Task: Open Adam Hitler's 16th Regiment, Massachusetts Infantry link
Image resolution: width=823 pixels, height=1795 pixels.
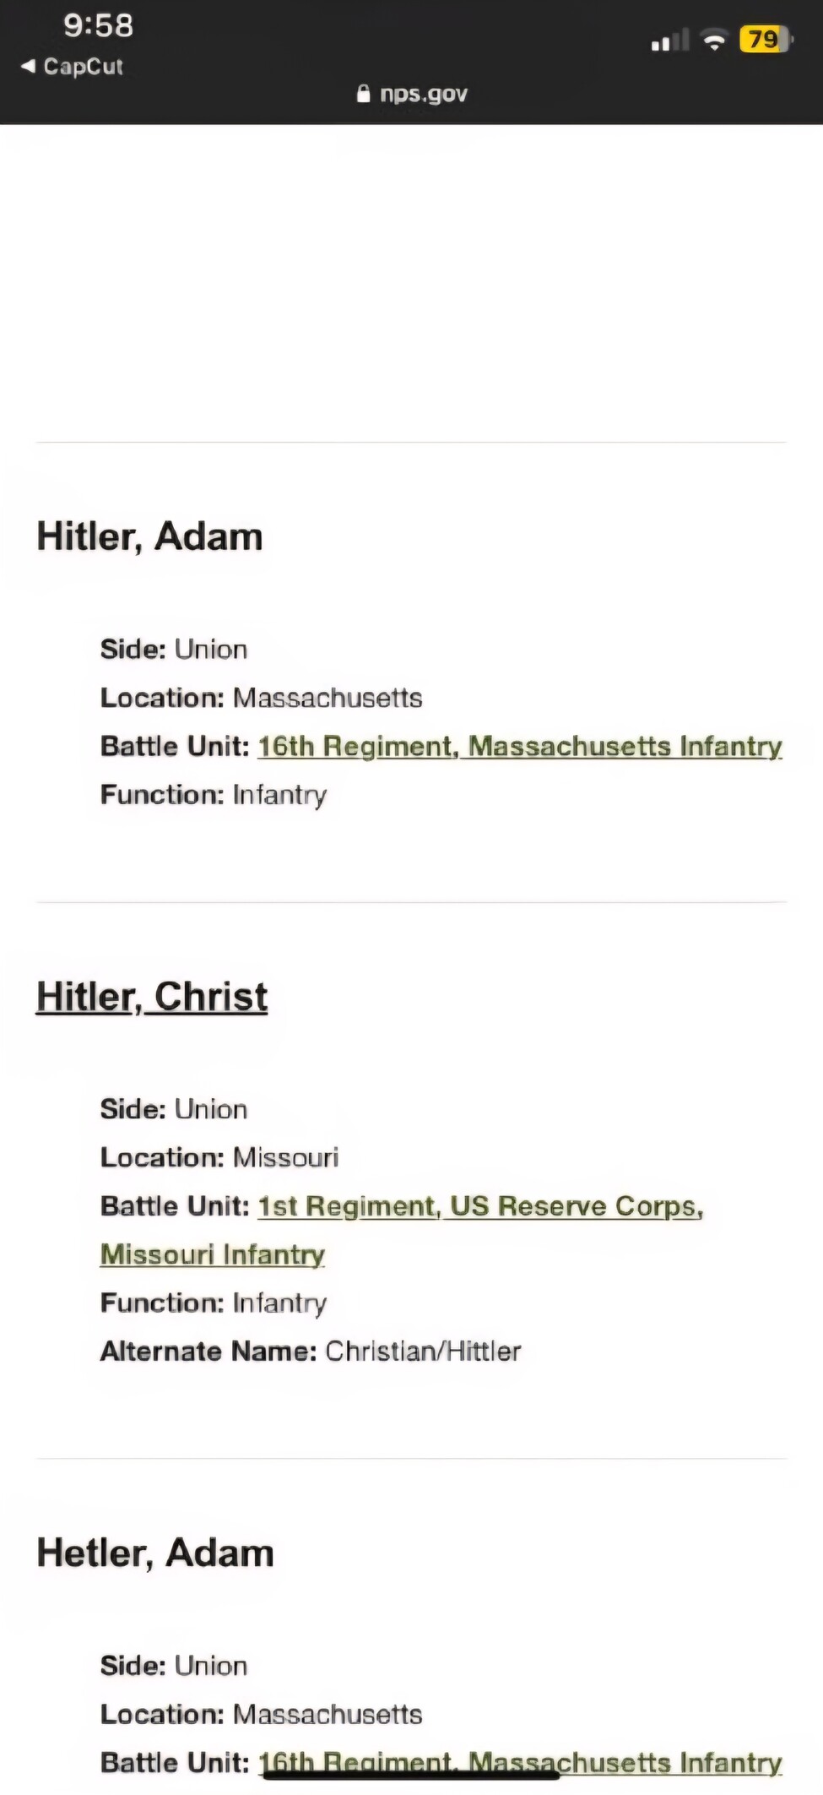Action: click(x=520, y=747)
